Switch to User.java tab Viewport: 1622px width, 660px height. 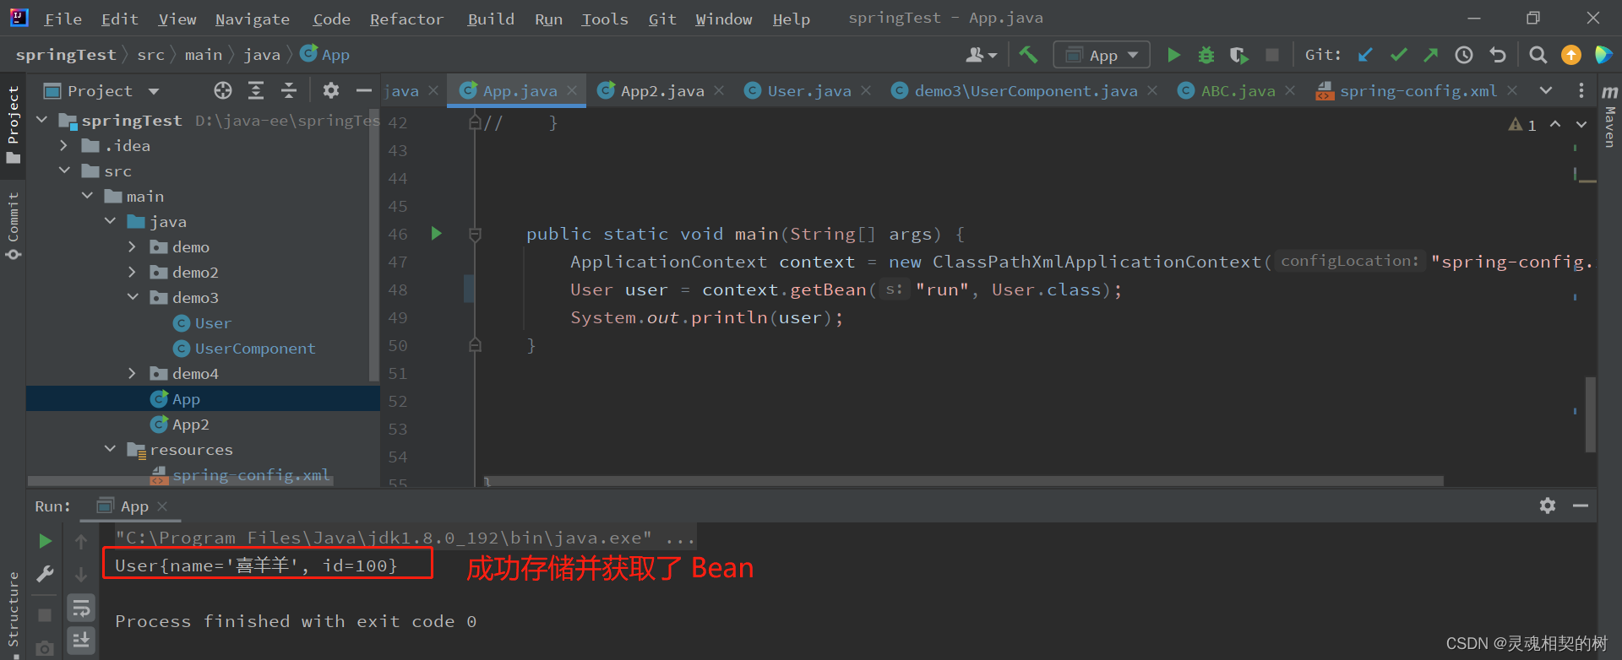808,90
